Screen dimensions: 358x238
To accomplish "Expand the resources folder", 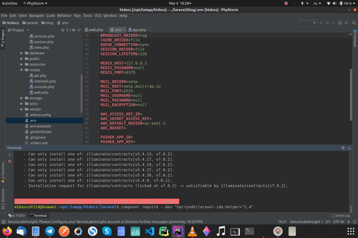I will click(x=22, y=64).
